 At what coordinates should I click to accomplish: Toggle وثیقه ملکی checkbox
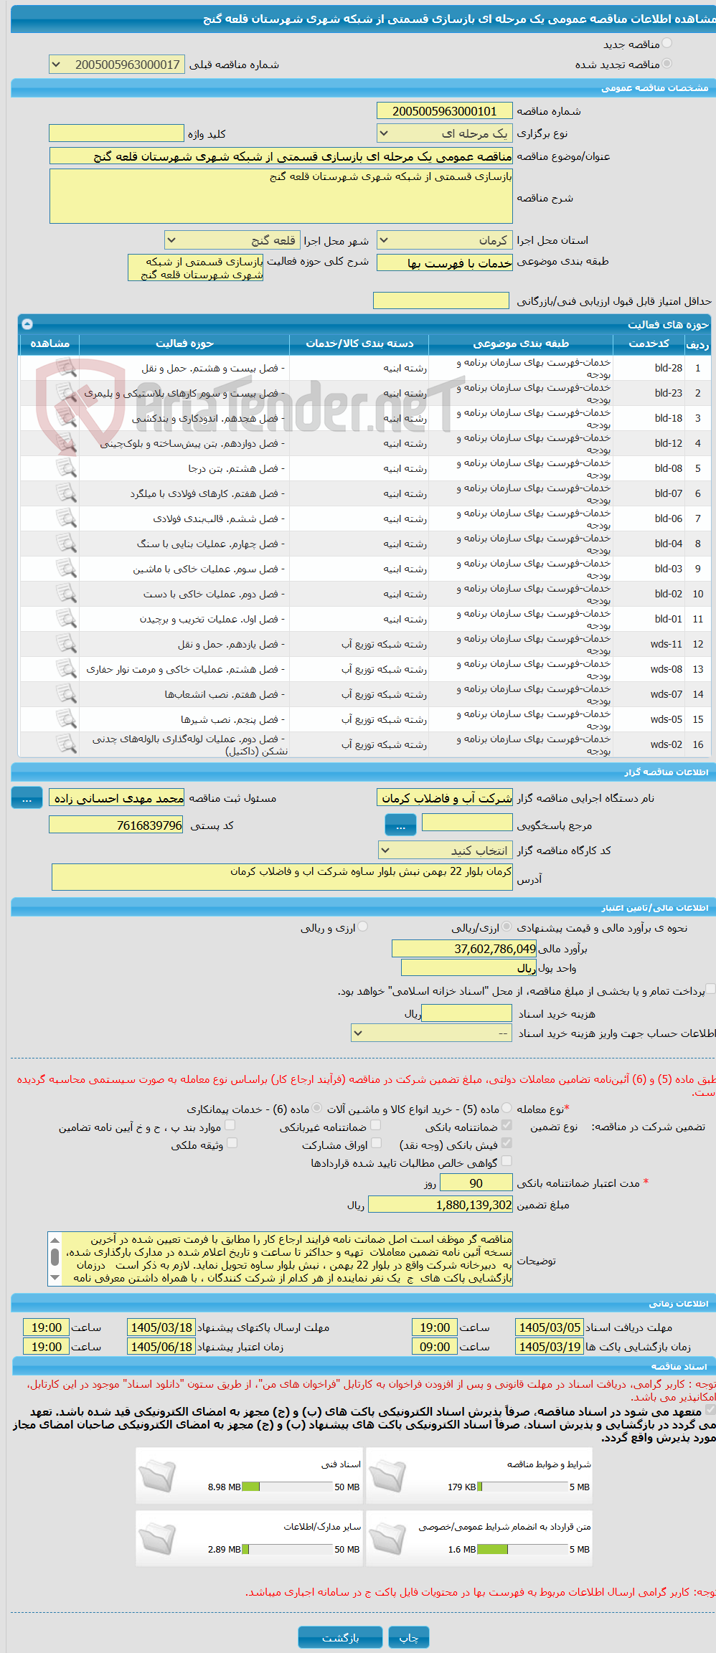(232, 1143)
